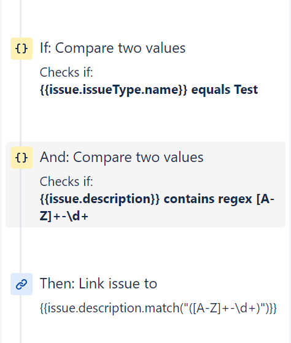This screenshot has height=343, width=291.
Task: Click the connector line above the If condition
Action: (x=21, y=18)
